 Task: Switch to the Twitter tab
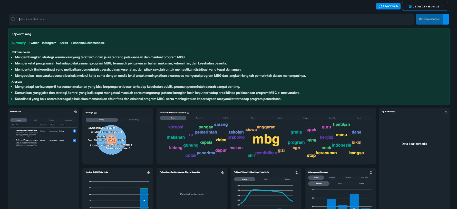click(x=34, y=43)
